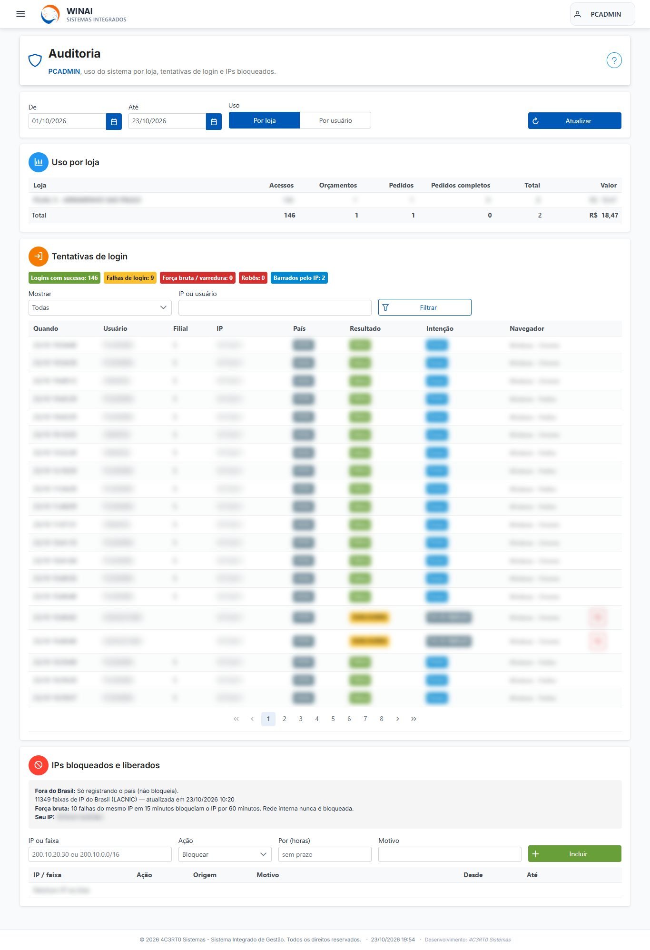Select page 1 in pagination
The height and width of the screenshot is (950, 650).
[268, 719]
